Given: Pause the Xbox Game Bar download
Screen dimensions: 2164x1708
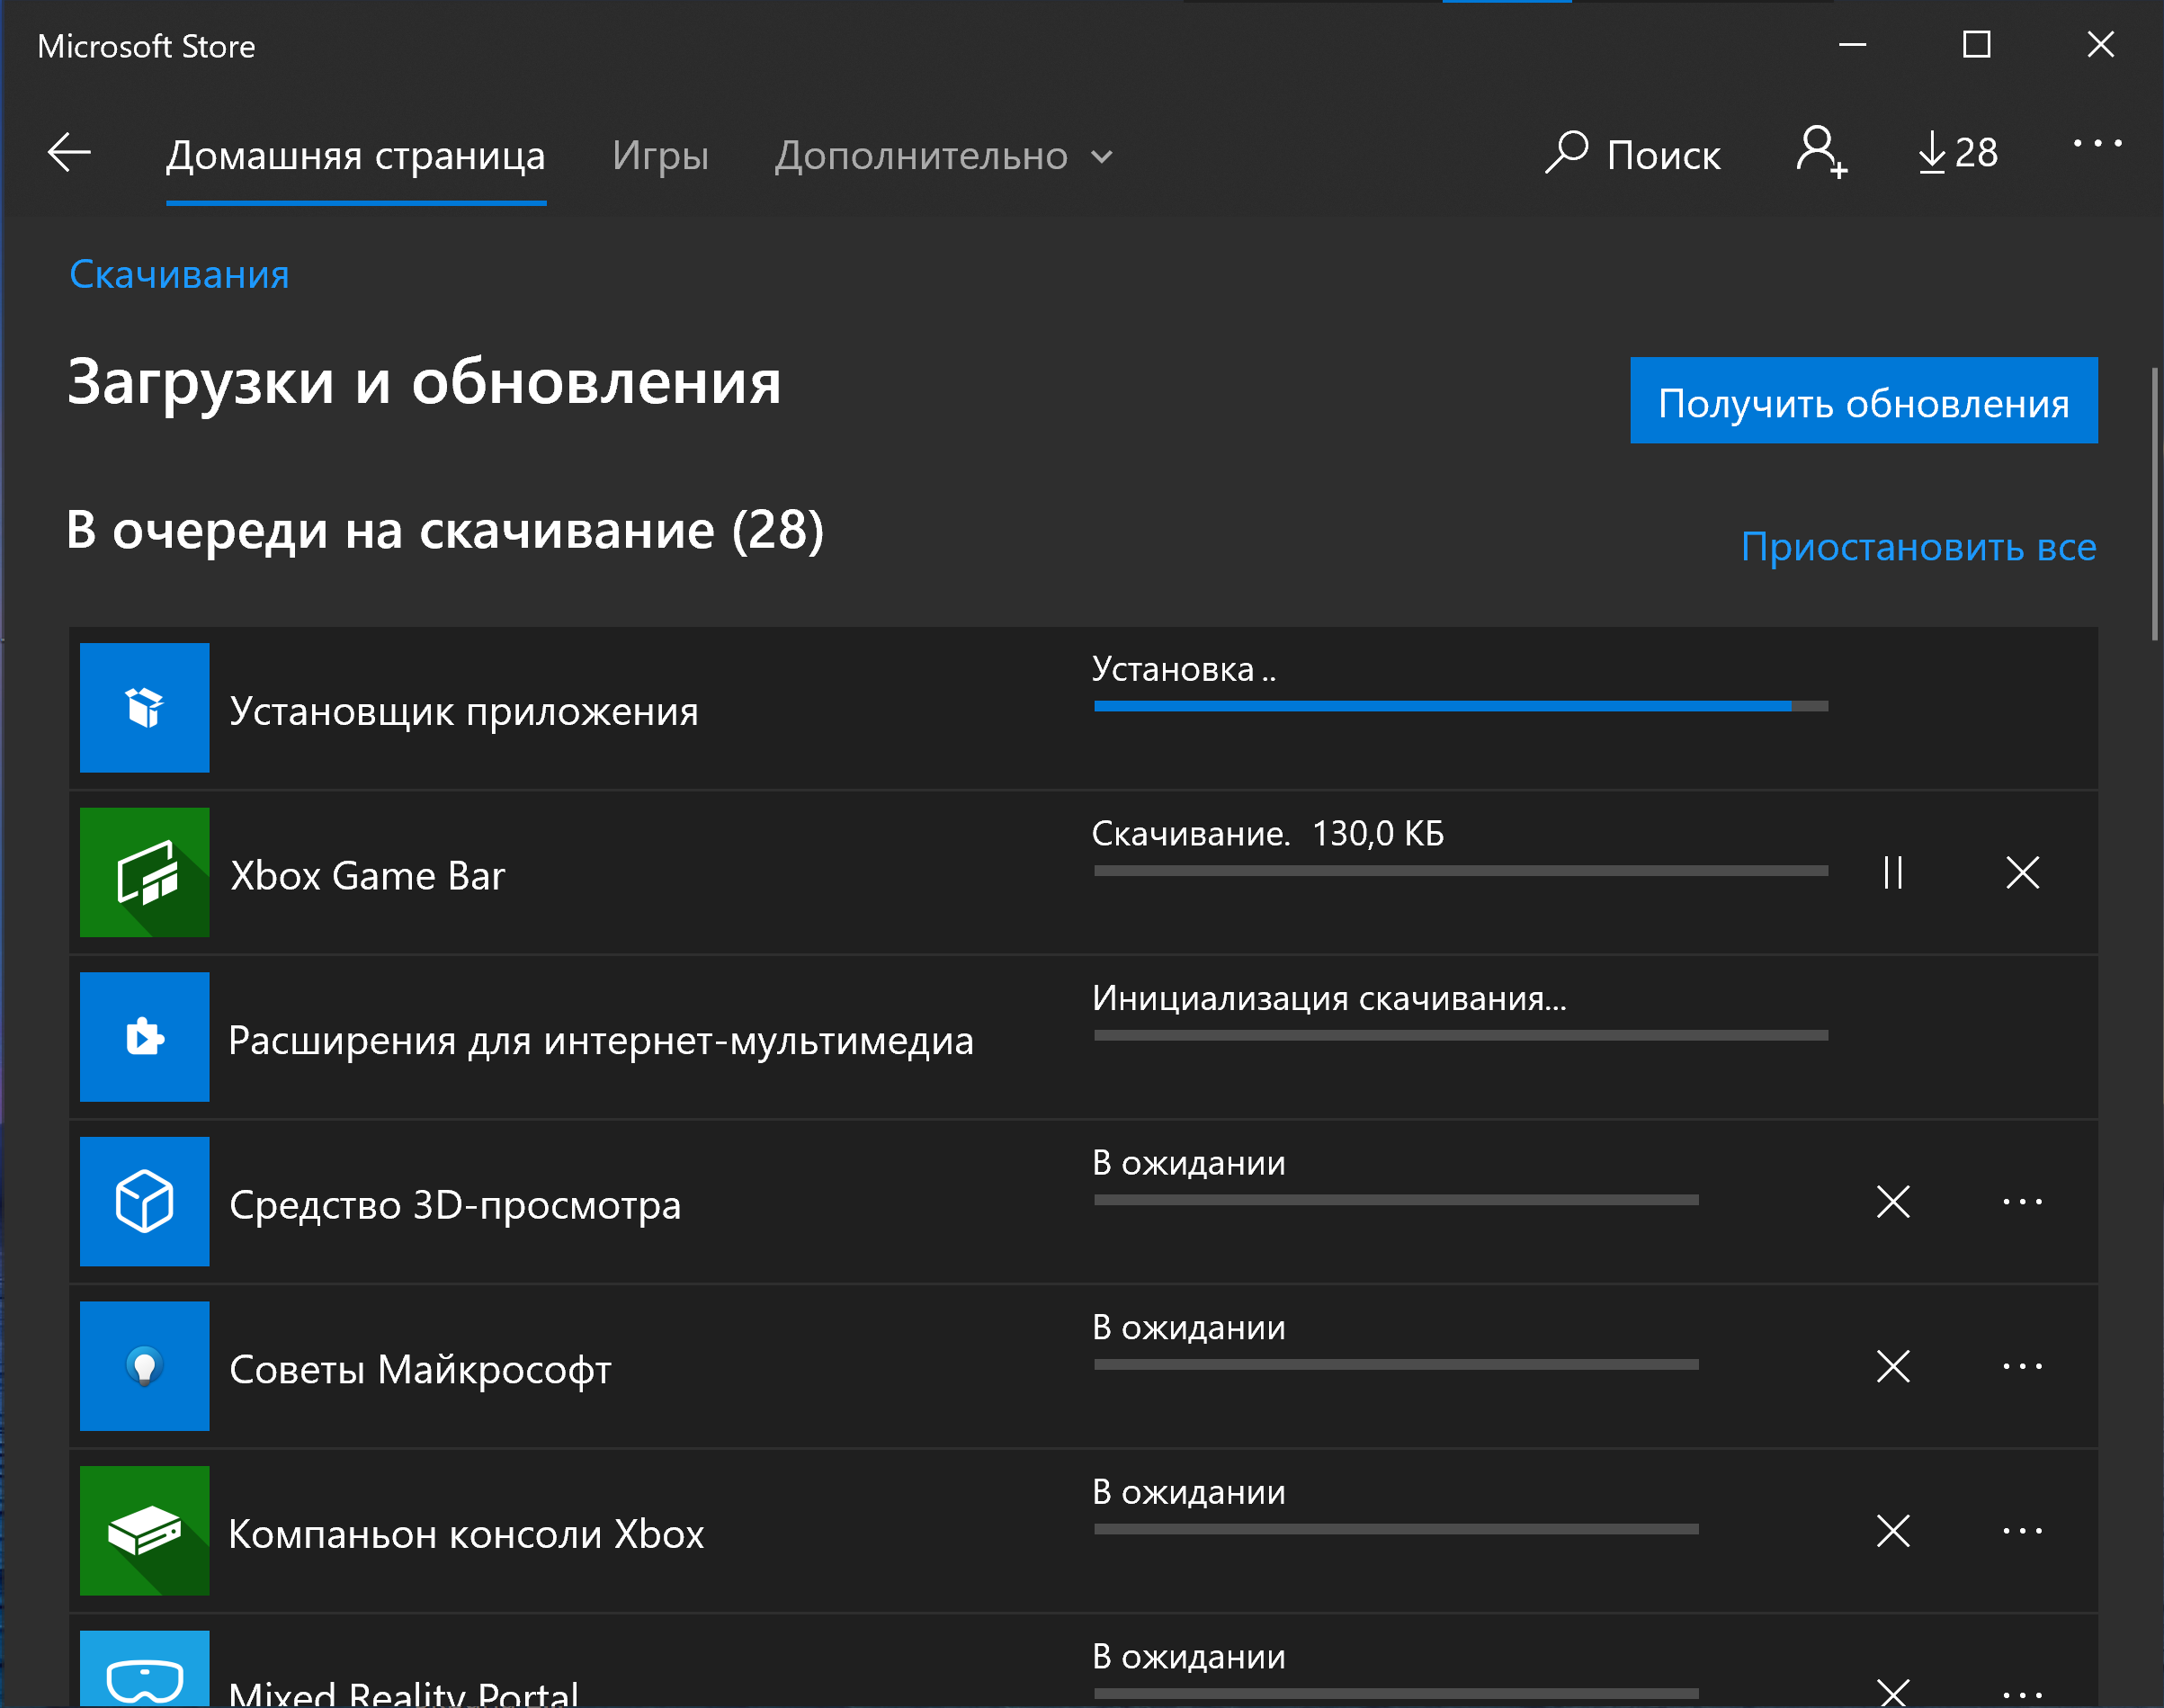Looking at the screenshot, I should [1893, 873].
